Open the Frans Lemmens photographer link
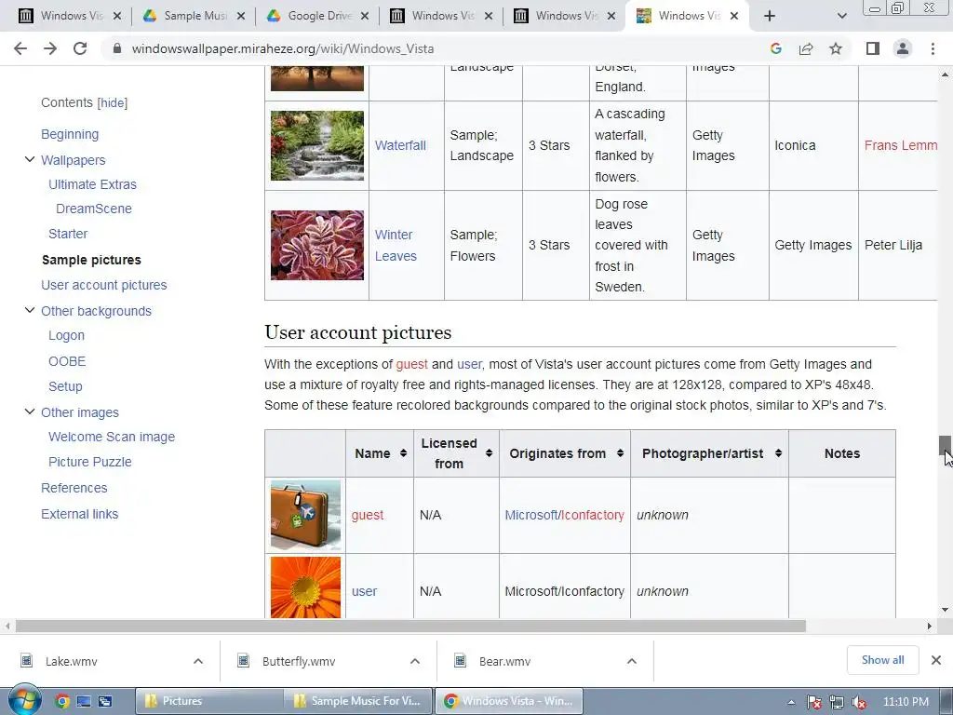The image size is (953, 715). [901, 145]
